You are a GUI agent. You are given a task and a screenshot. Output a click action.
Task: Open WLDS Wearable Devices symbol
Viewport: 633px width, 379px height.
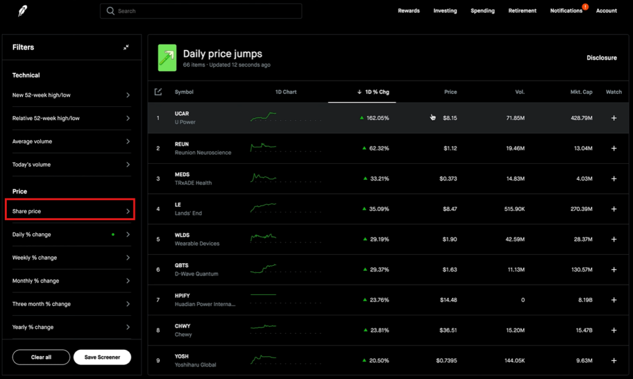(x=197, y=239)
